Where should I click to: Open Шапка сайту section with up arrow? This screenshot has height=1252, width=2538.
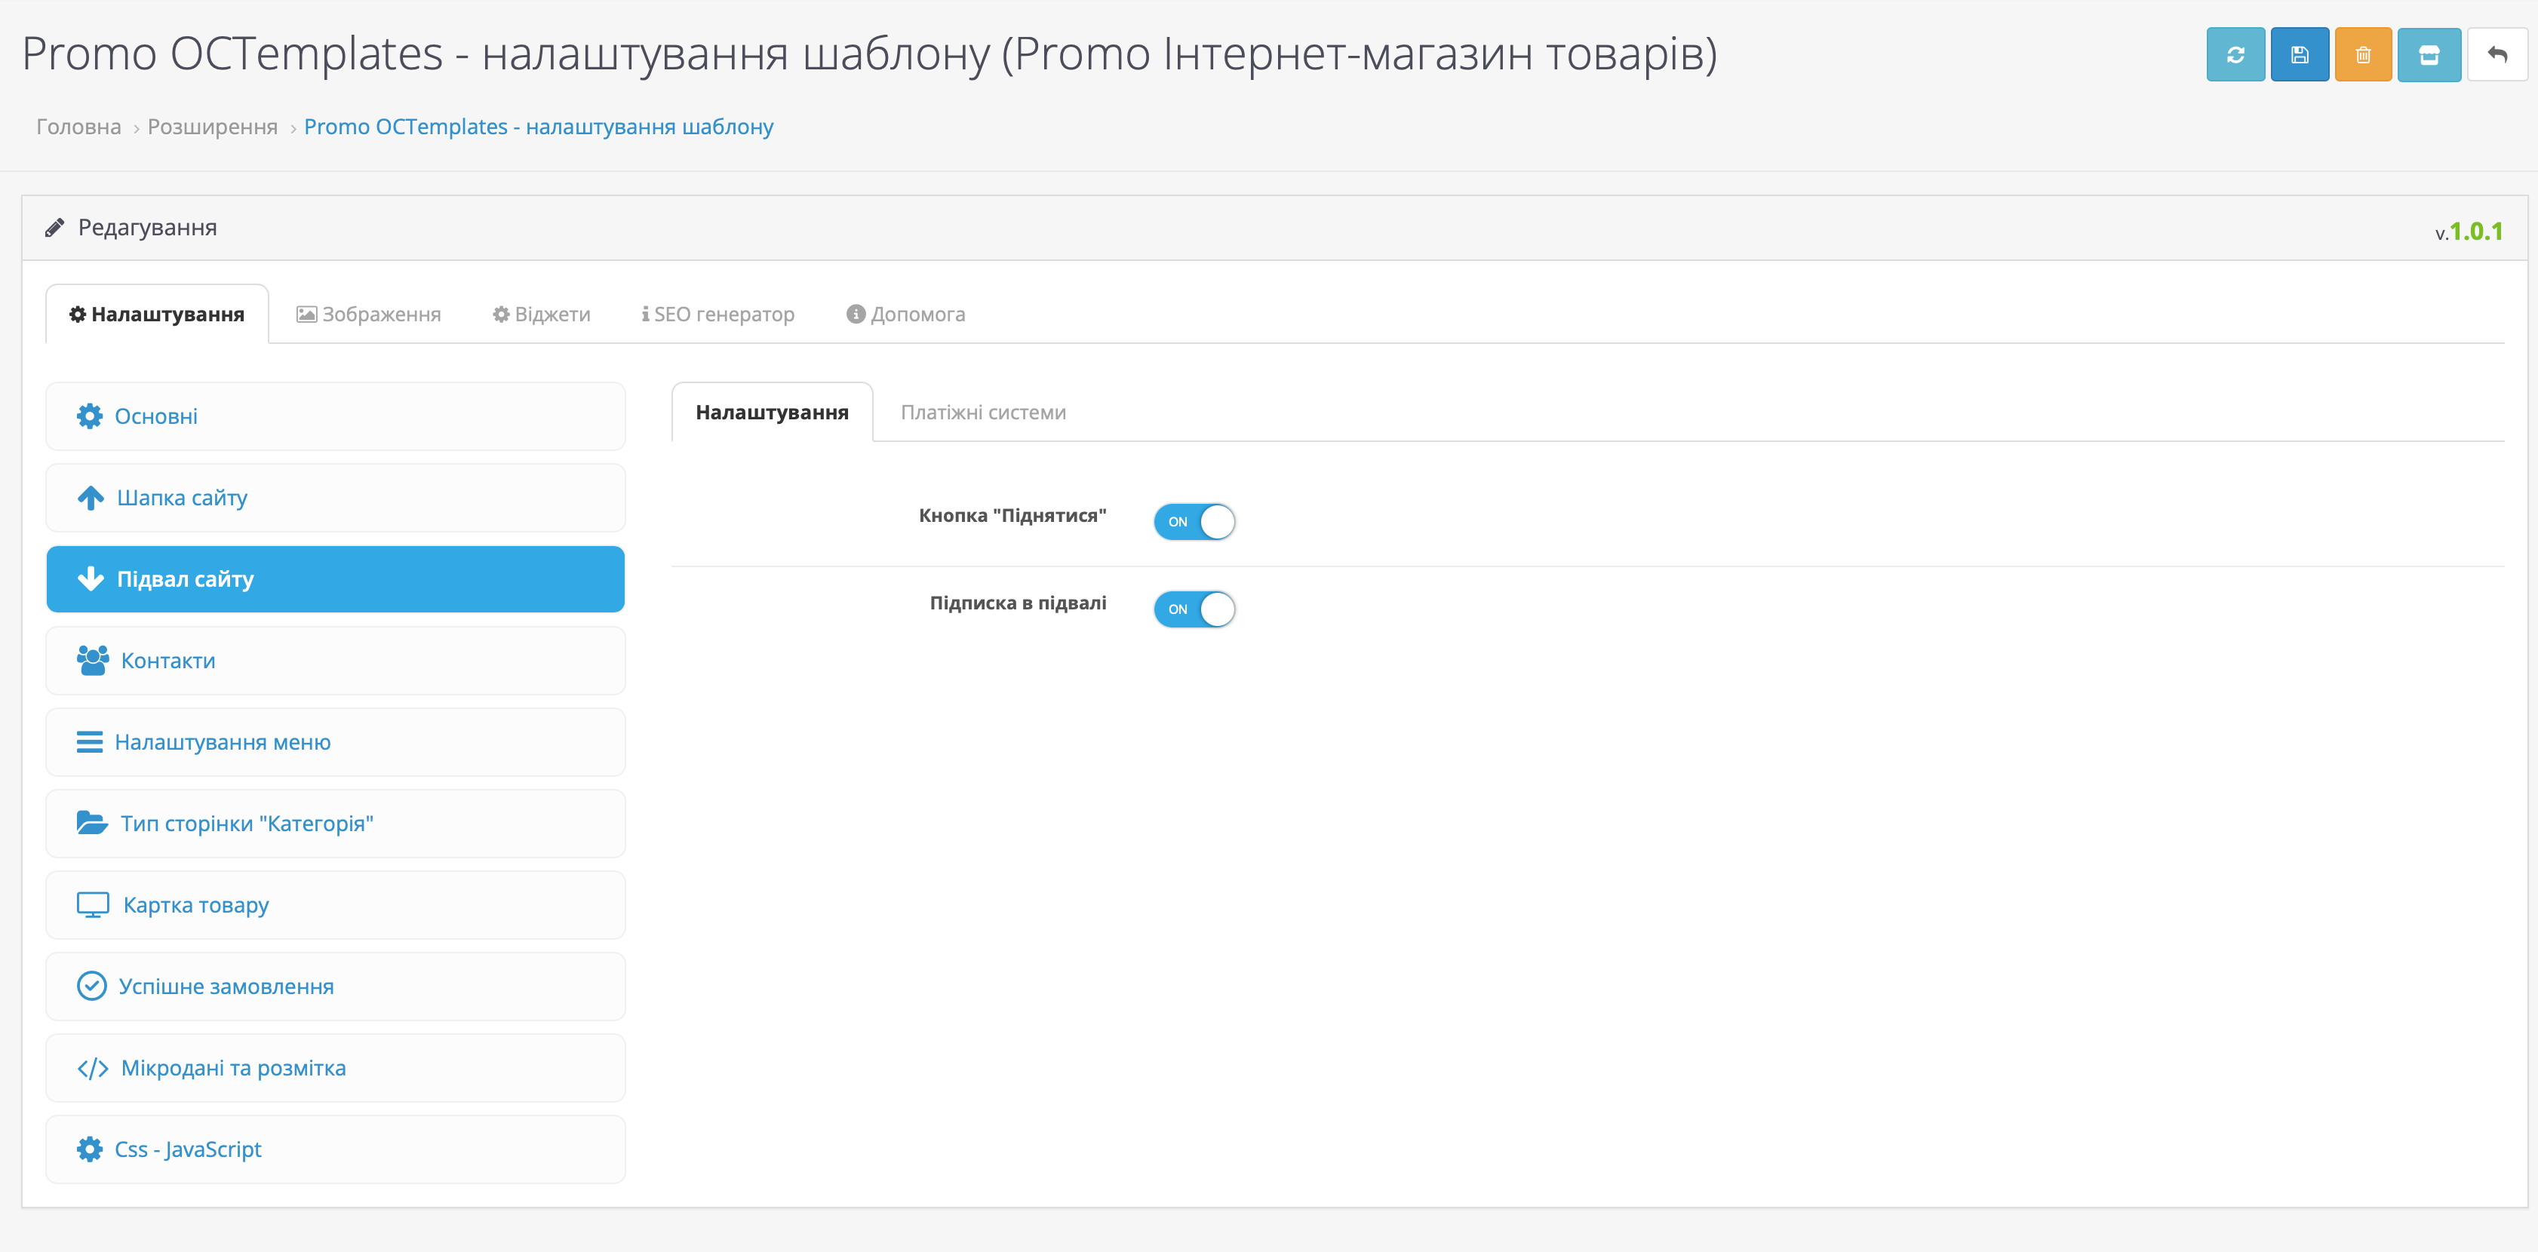coord(335,498)
